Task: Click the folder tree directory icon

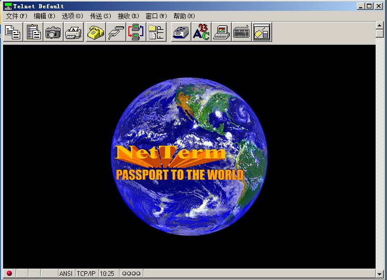Action: (156, 32)
